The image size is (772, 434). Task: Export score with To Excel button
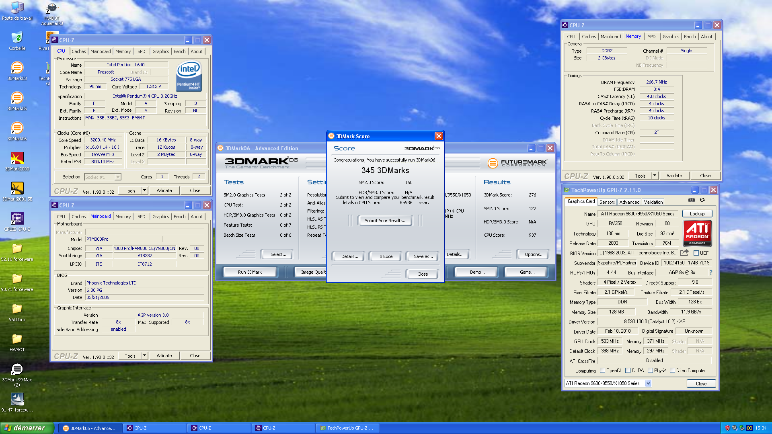coord(385,256)
